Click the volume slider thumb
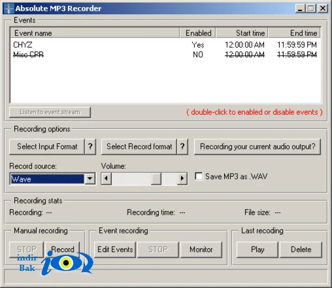 point(156,179)
